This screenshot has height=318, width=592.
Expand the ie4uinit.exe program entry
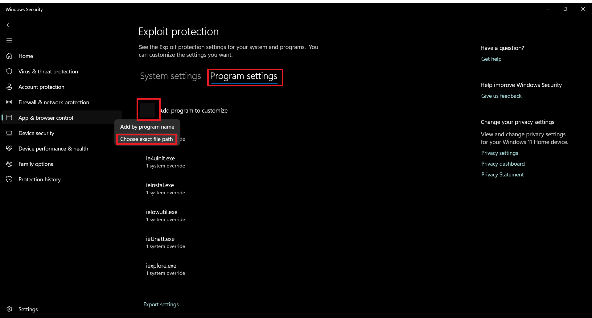click(x=166, y=162)
